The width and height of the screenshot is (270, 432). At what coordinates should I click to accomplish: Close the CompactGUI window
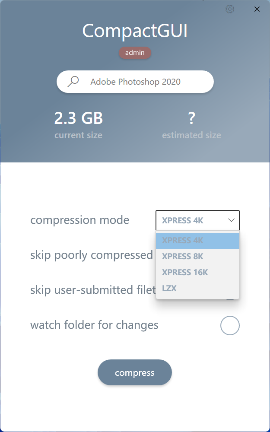(x=257, y=9)
